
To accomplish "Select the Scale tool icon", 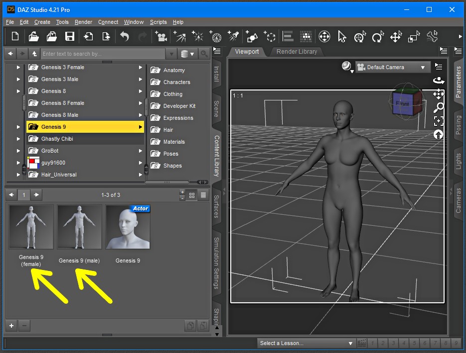I will tap(414, 37).
